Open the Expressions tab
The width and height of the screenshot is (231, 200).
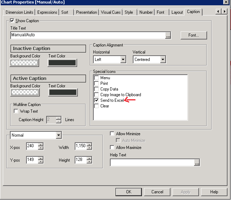coord(47,12)
